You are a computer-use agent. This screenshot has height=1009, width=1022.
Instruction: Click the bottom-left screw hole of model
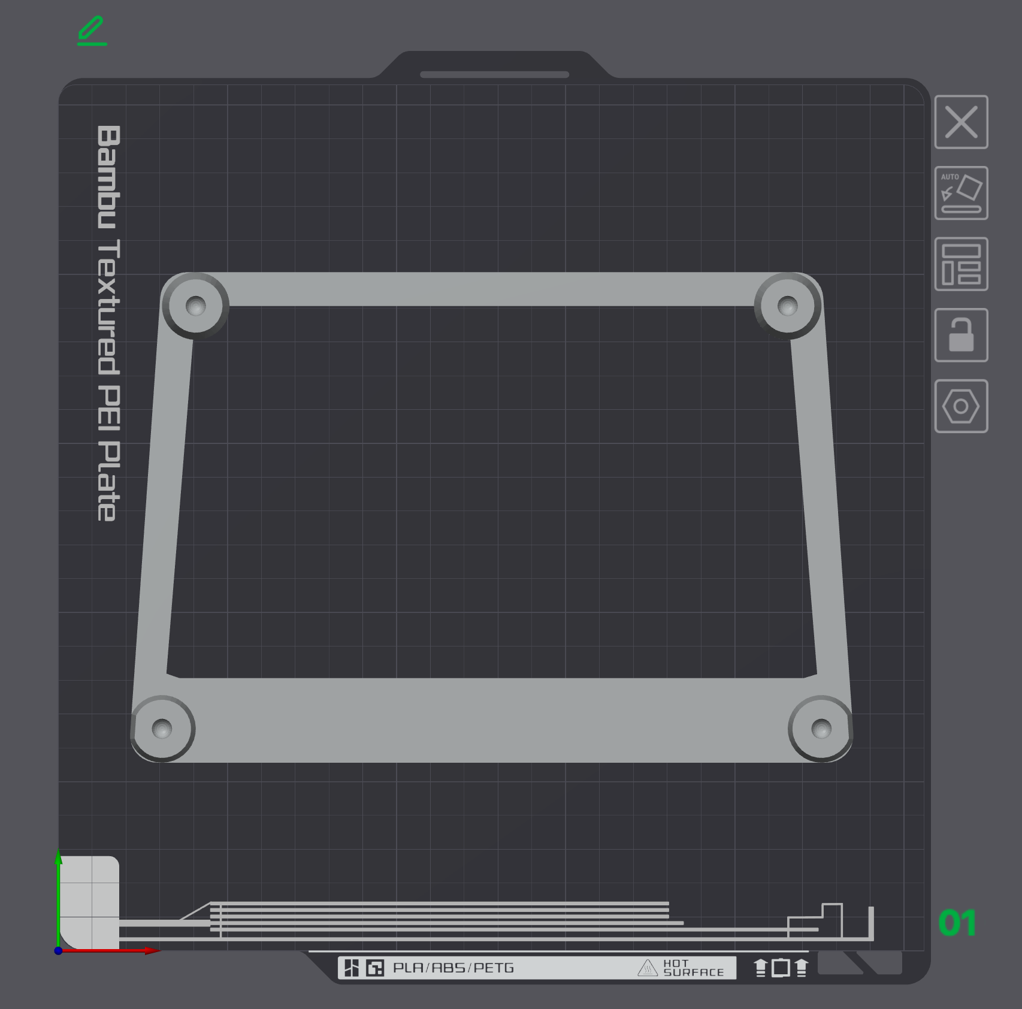(162, 729)
